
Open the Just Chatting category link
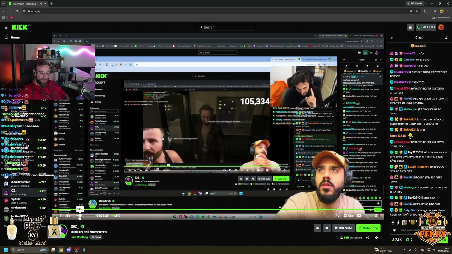79,237
